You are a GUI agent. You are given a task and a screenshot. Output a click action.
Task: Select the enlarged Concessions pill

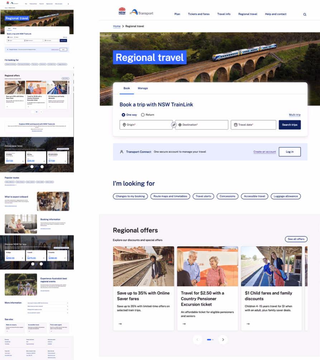click(x=228, y=196)
